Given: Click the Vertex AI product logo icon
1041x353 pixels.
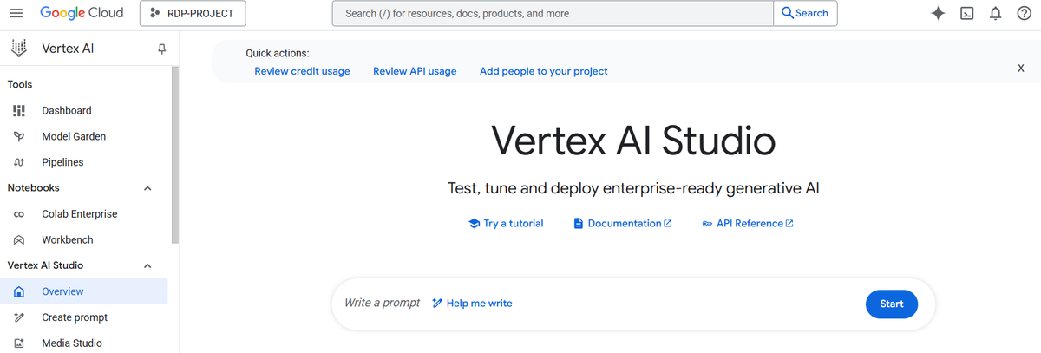Looking at the screenshot, I should pos(18,49).
